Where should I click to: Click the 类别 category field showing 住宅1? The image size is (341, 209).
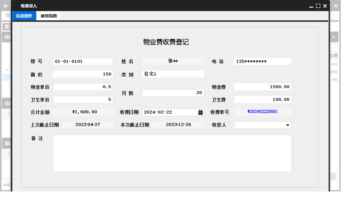click(x=173, y=74)
